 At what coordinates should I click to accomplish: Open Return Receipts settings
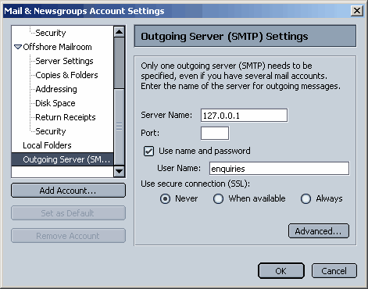(x=66, y=117)
